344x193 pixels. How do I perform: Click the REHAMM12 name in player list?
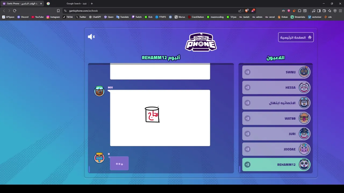(286, 165)
